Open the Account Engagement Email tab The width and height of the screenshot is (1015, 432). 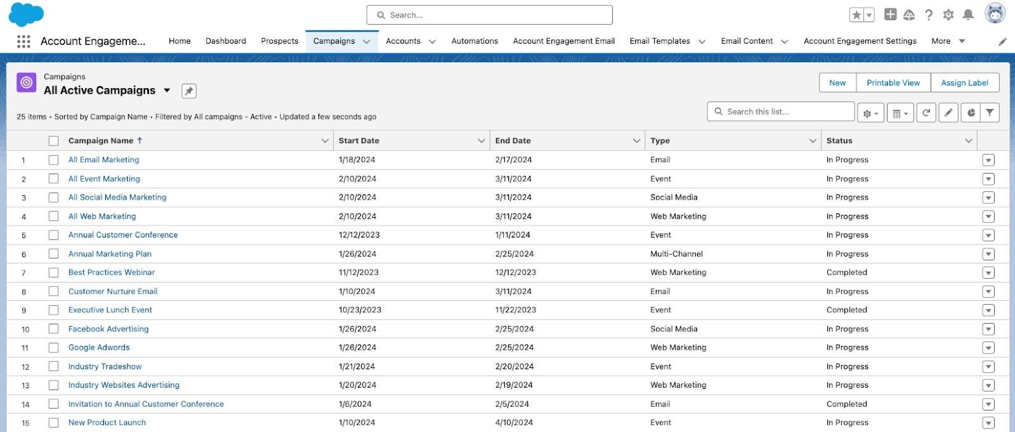[564, 41]
